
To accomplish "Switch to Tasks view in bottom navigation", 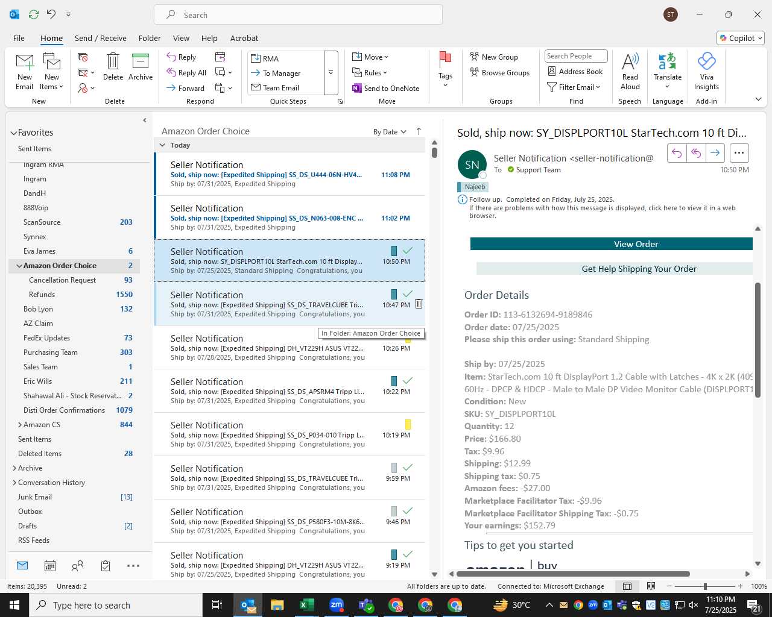I will (106, 566).
